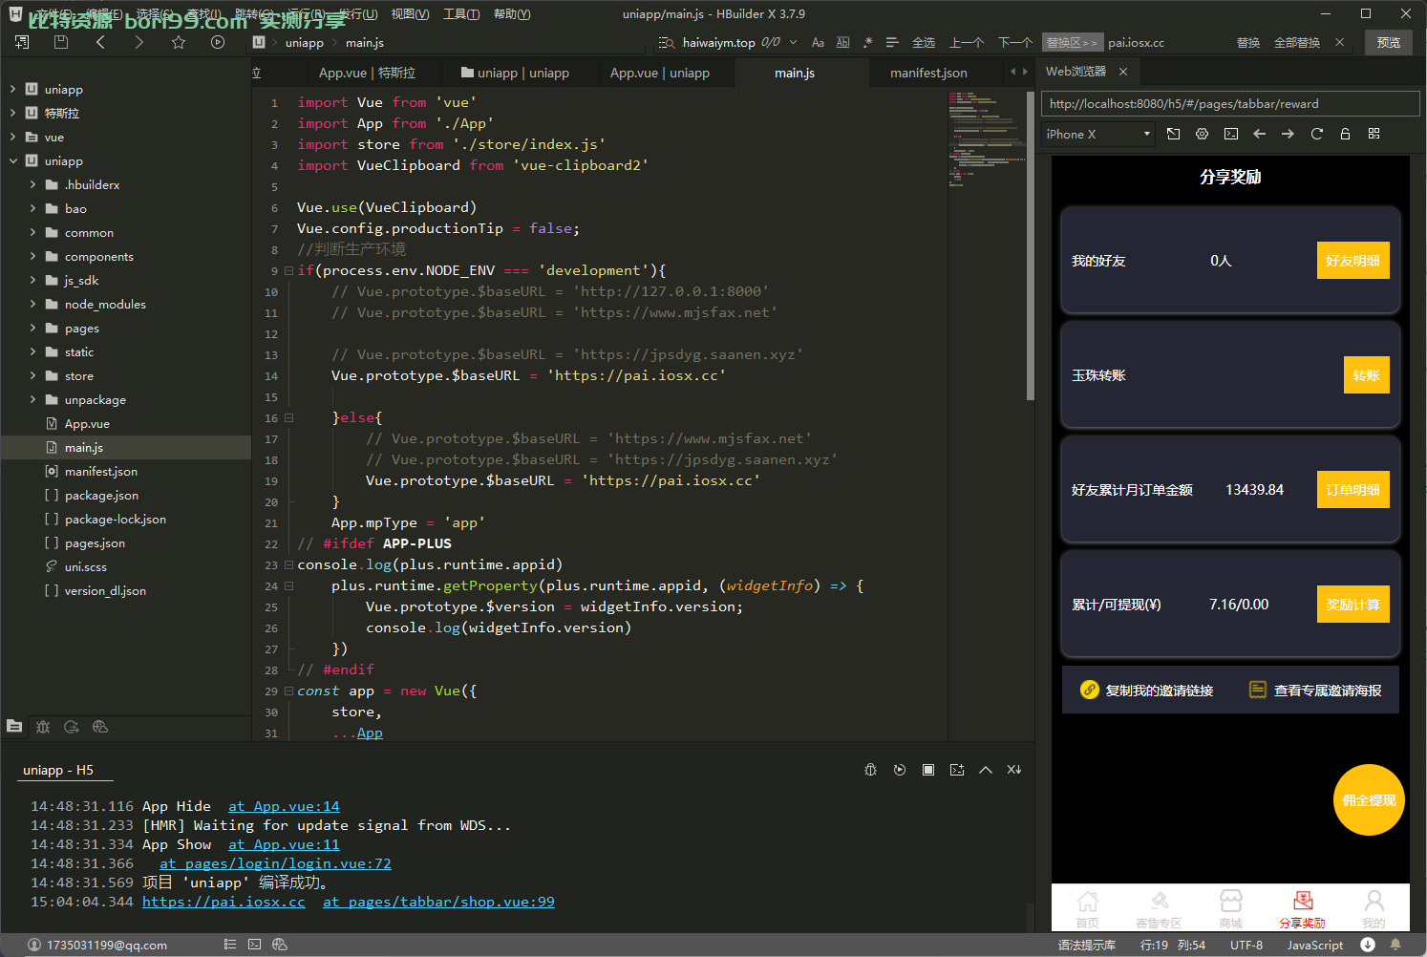Click JavaScript language mode in status bar
Image resolution: width=1427 pixels, height=957 pixels.
coord(1314,945)
